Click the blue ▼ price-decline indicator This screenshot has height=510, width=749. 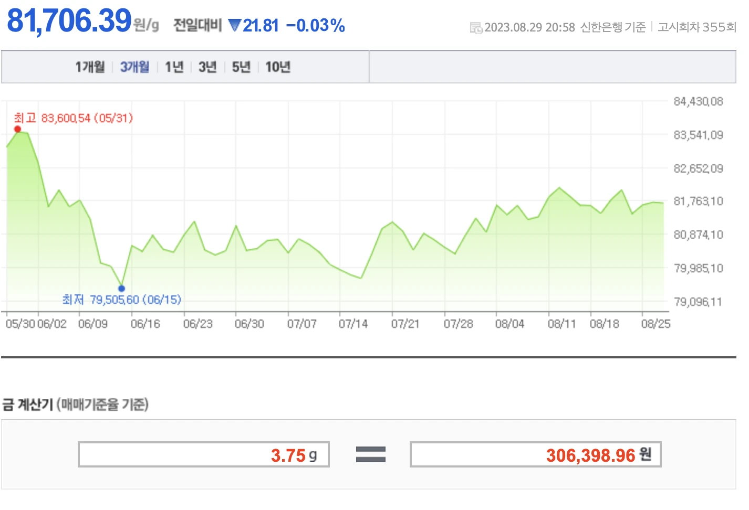click(x=235, y=25)
